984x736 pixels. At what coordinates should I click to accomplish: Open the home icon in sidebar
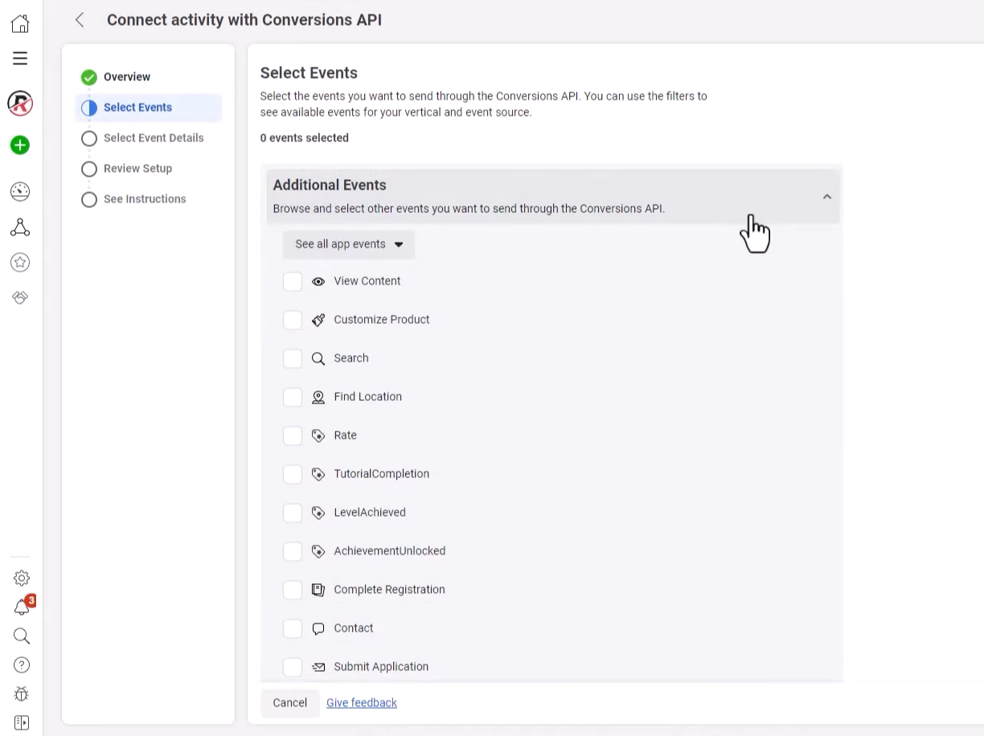[x=20, y=23]
